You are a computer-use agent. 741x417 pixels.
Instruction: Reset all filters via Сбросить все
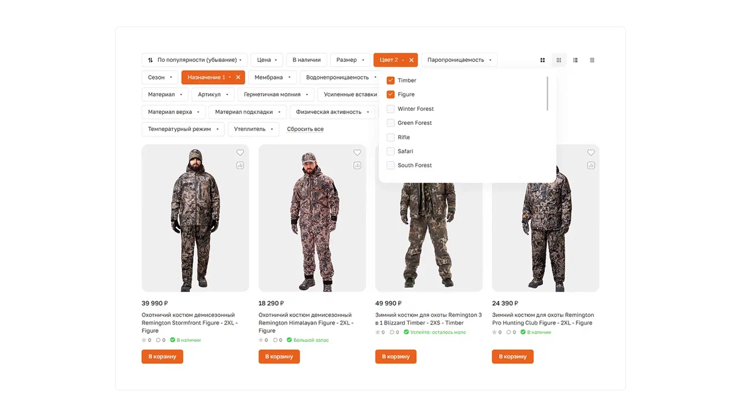305,129
